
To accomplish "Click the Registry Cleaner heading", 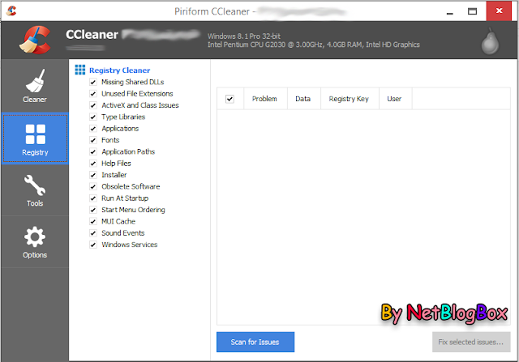I will (119, 70).
